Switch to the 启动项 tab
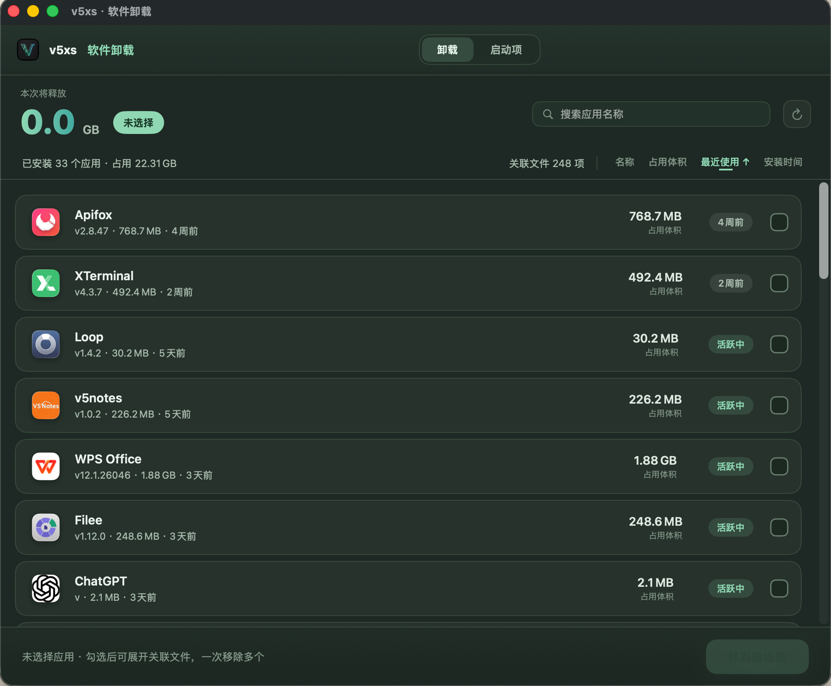Screen dimensions: 831x686 506,50
